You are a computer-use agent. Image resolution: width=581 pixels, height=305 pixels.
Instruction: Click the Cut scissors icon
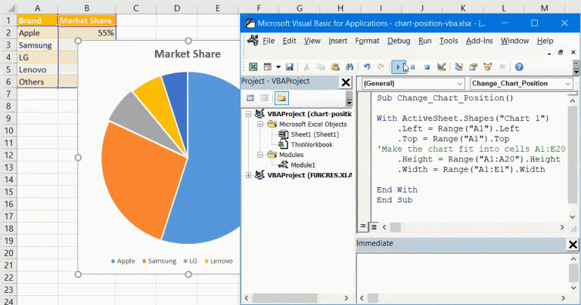(x=306, y=67)
